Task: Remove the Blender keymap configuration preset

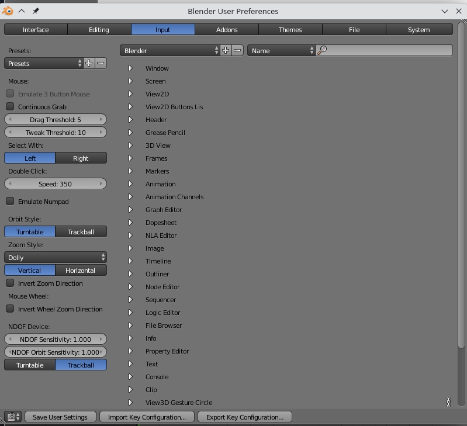Action: (237, 51)
